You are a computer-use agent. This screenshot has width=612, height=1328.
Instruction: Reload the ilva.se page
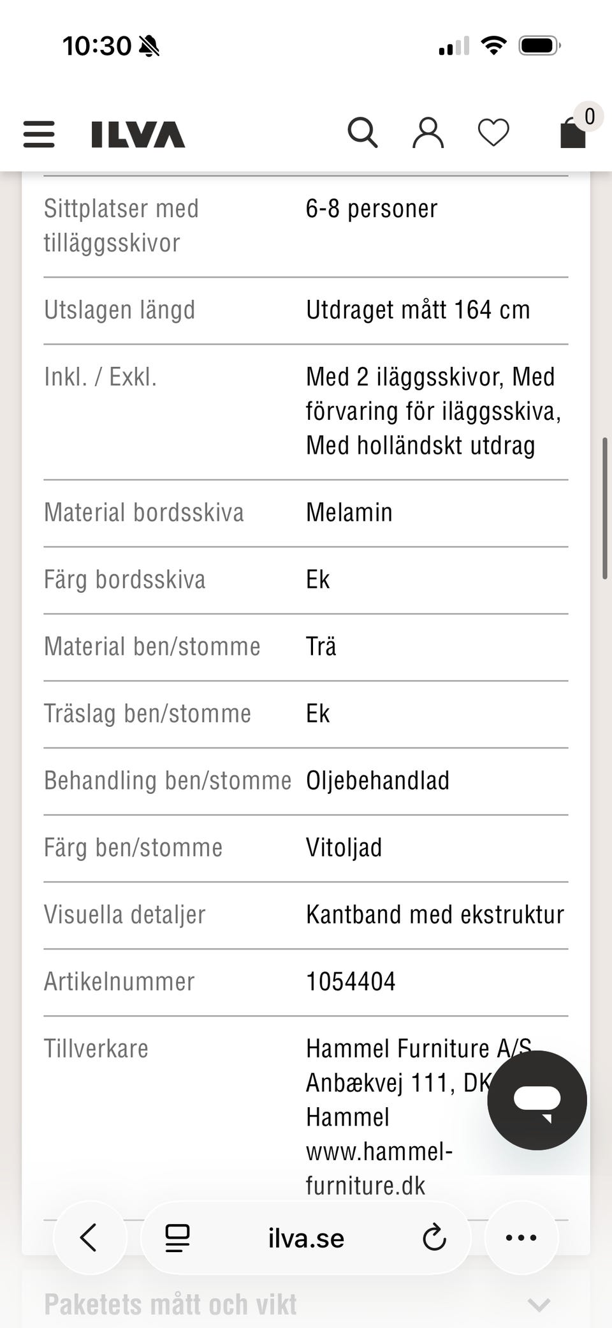(434, 1237)
